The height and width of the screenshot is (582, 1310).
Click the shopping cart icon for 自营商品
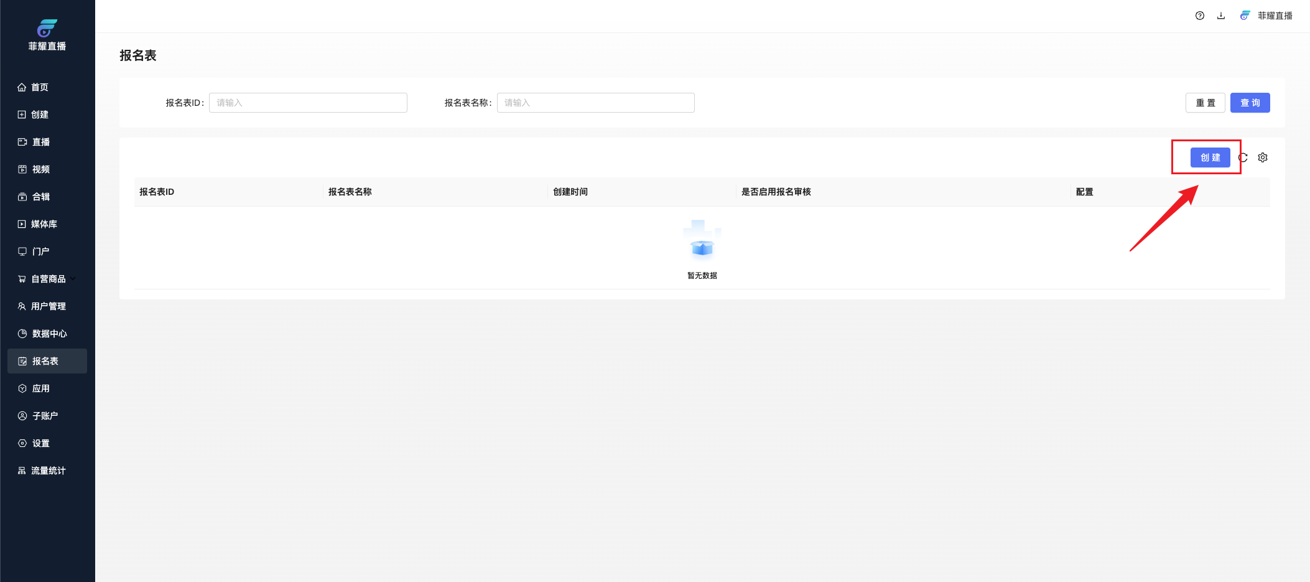pos(22,279)
